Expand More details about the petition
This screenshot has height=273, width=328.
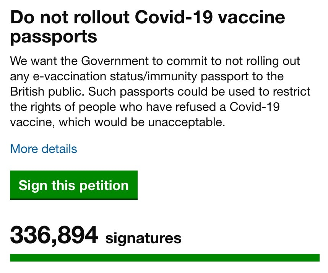tap(44, 149)
